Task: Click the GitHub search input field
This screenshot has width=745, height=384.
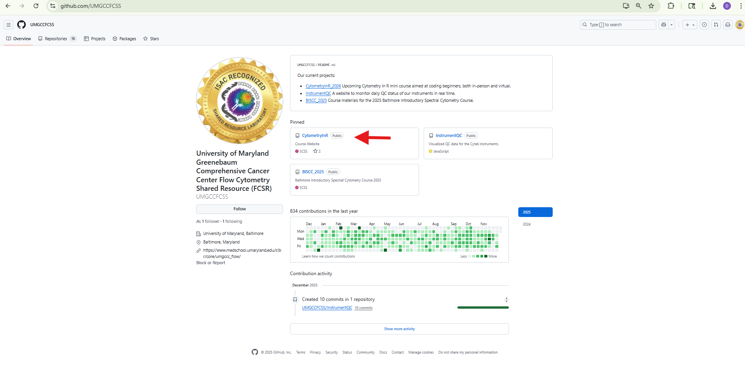Action: tap(618, 25)
